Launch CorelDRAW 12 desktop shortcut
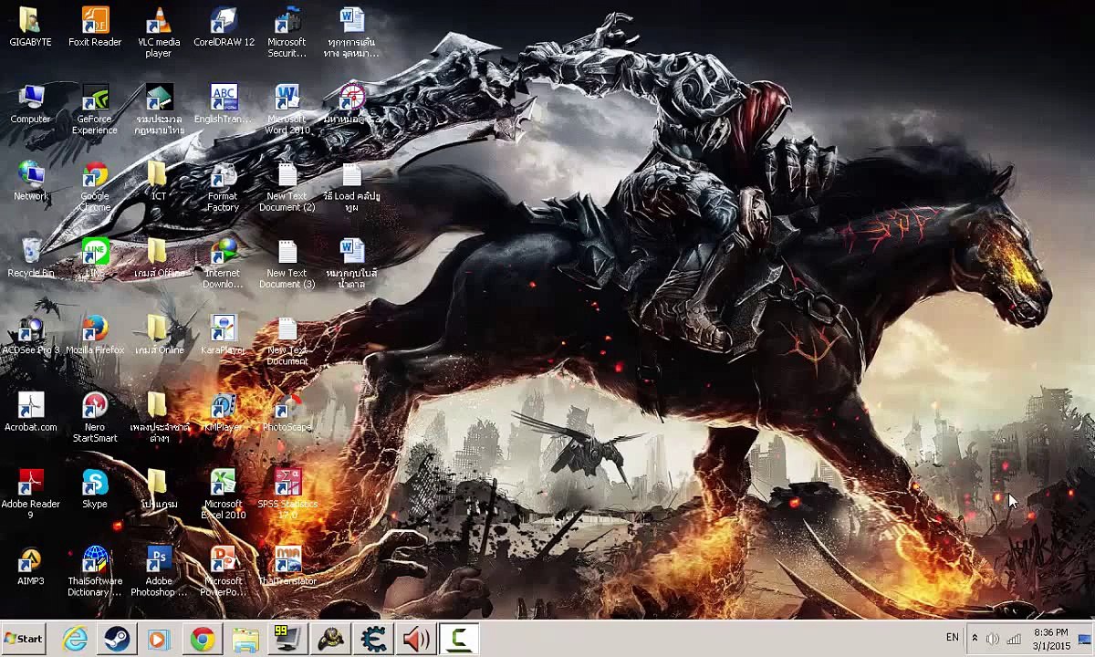1095x657 pixels. (224, 27)
